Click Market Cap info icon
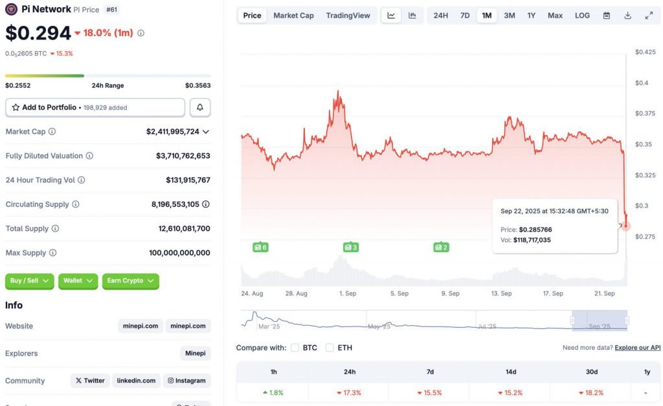663x406 pixels. (52, 132)
